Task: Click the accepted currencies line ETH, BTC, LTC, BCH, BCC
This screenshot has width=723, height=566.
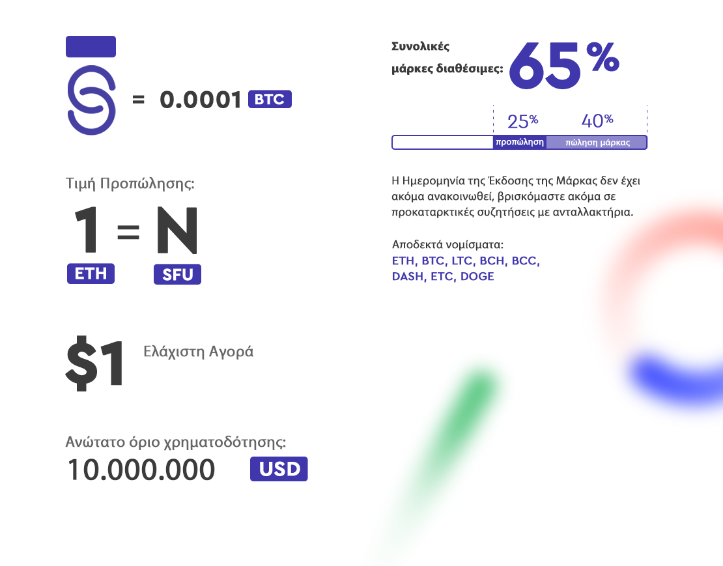Action: pyautogui.click(x=466, y=261)
